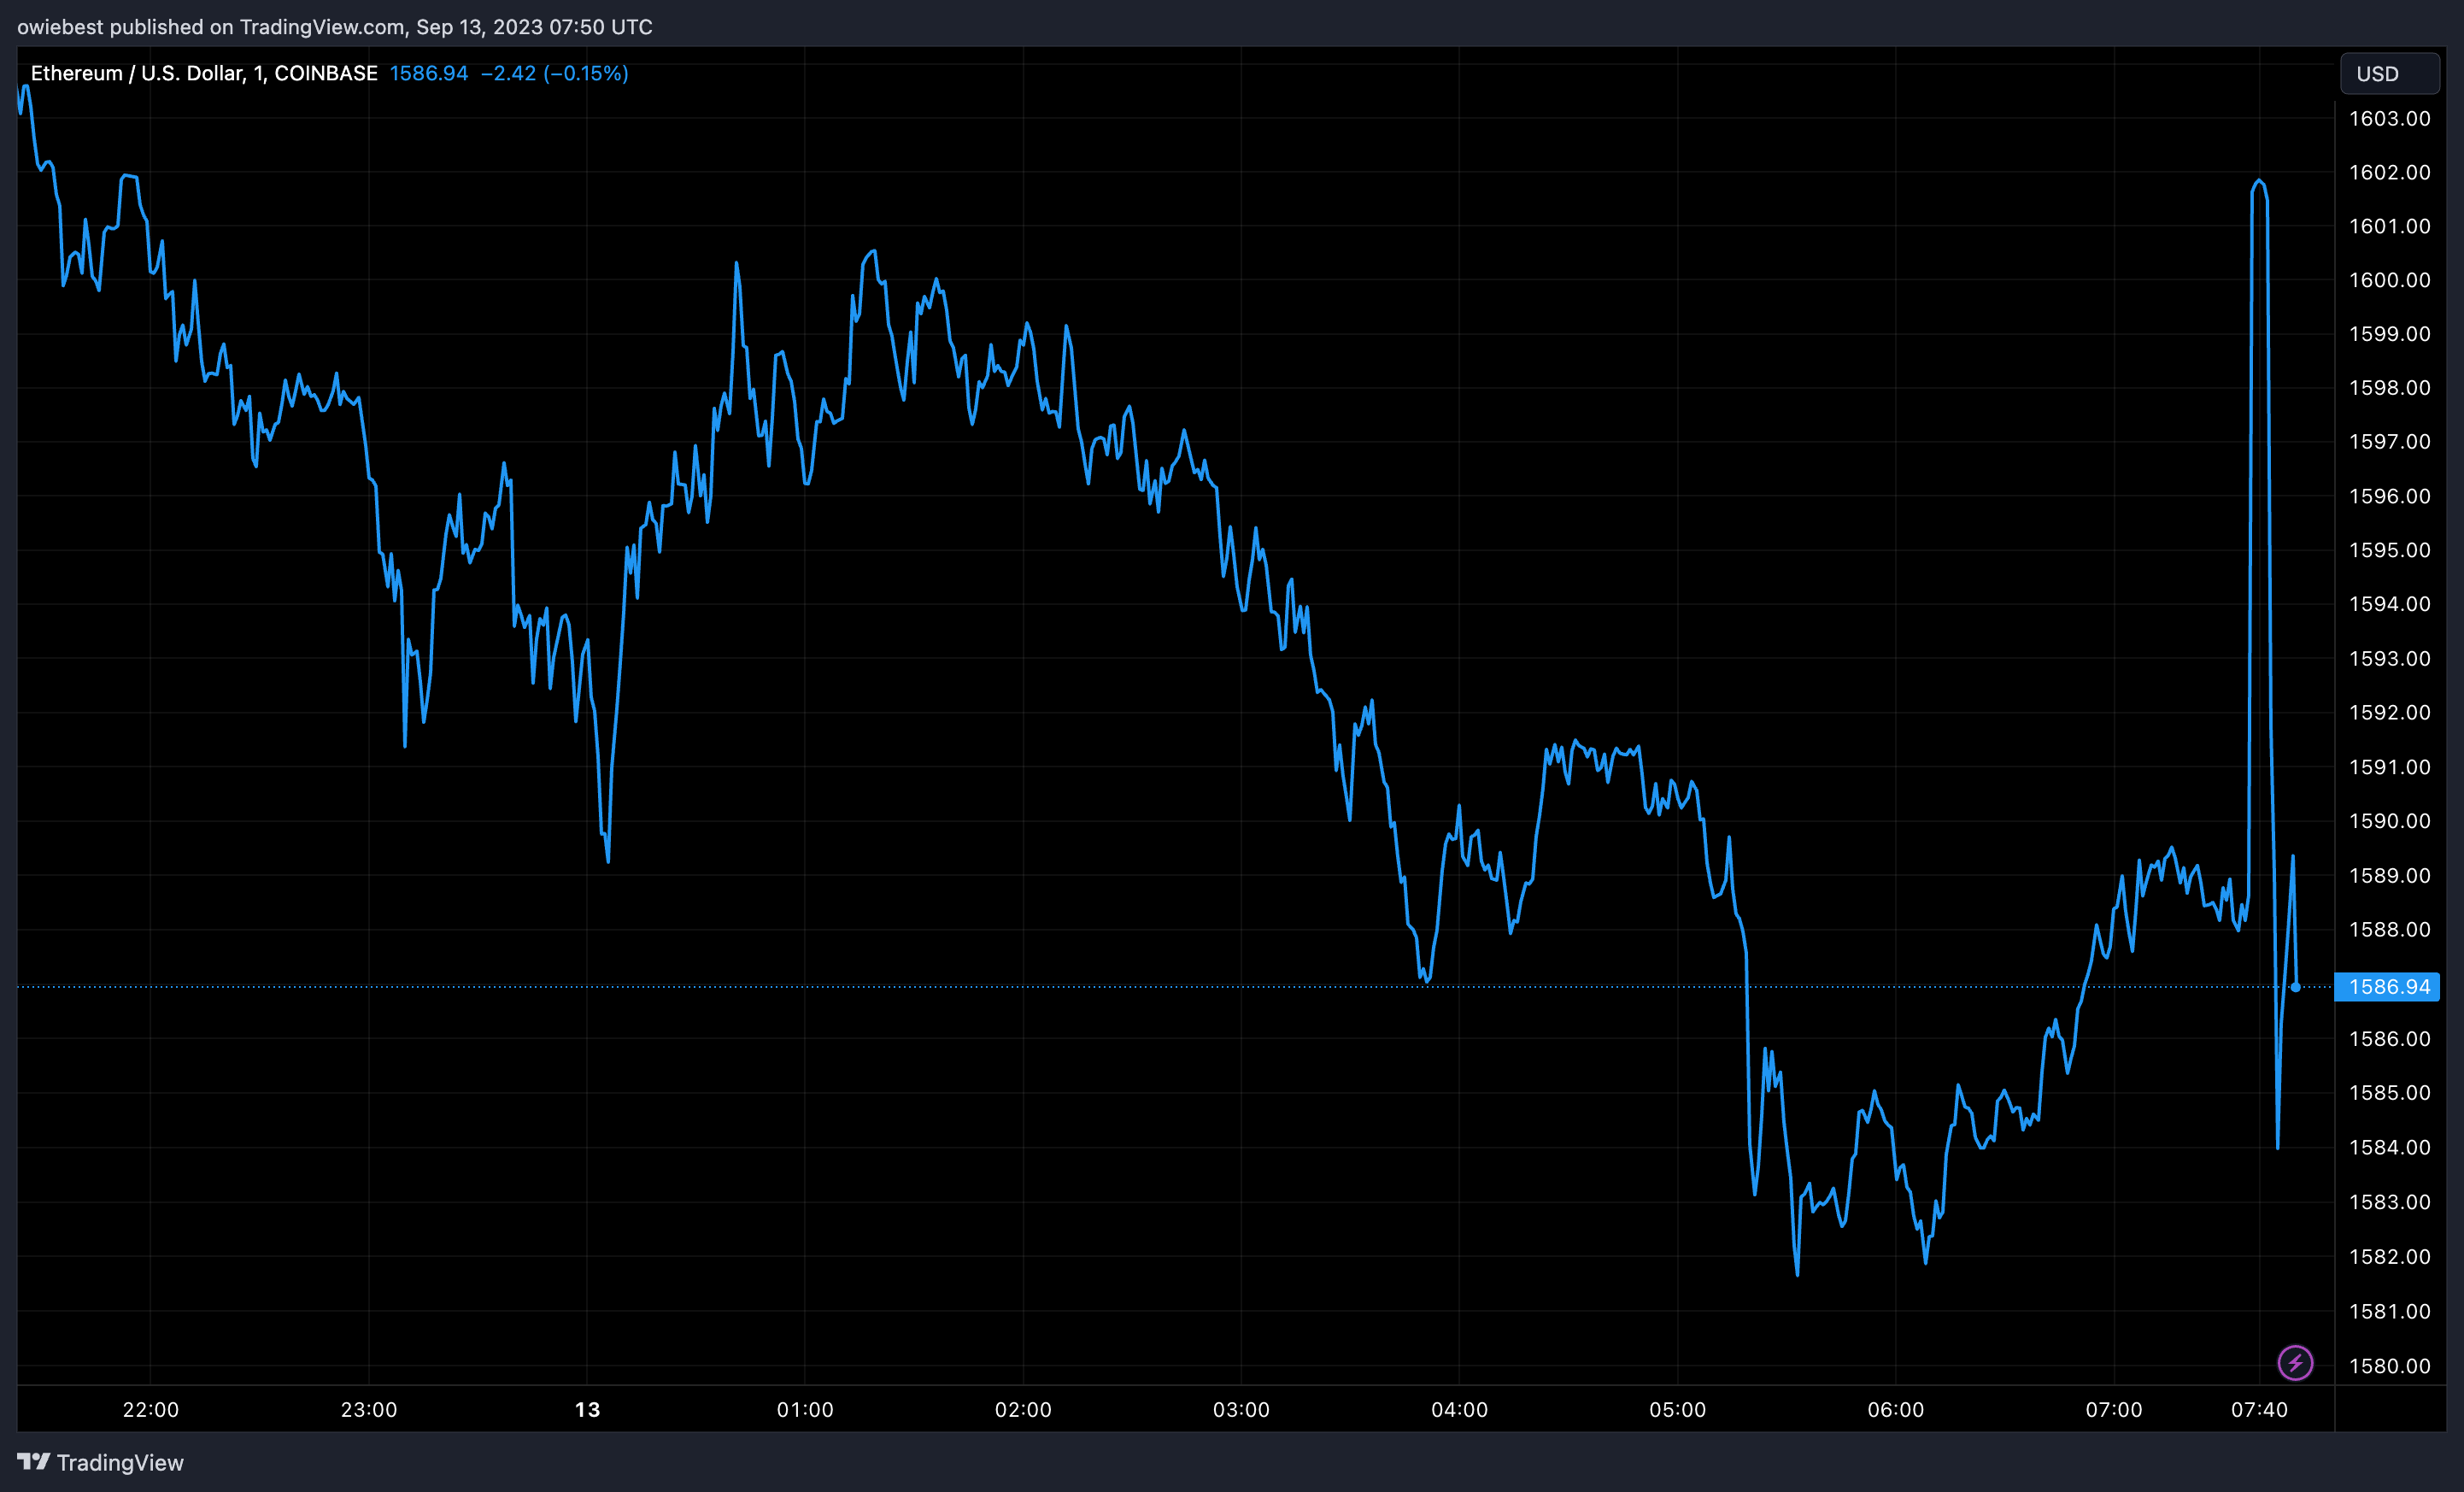Click the 1585.00 price axis label
This screenshot has width=2464, height=1492.
(2389, 1093)
